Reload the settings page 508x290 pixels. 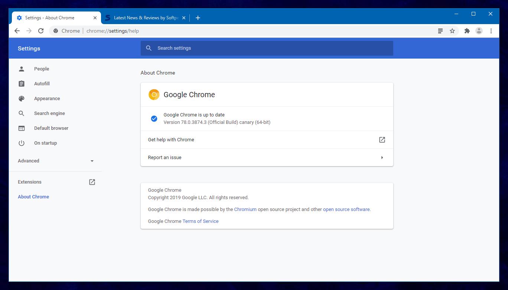click(41, 31)
